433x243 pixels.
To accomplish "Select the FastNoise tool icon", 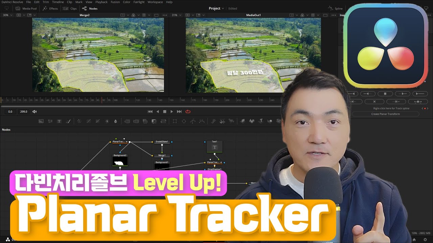I will (x=50, y=121).
